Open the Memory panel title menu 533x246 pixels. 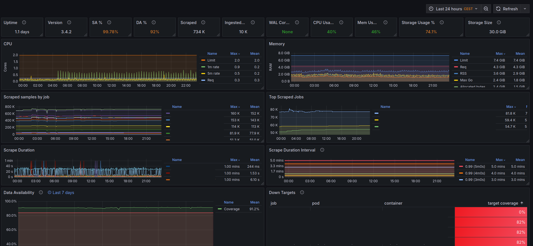point(277,44)
